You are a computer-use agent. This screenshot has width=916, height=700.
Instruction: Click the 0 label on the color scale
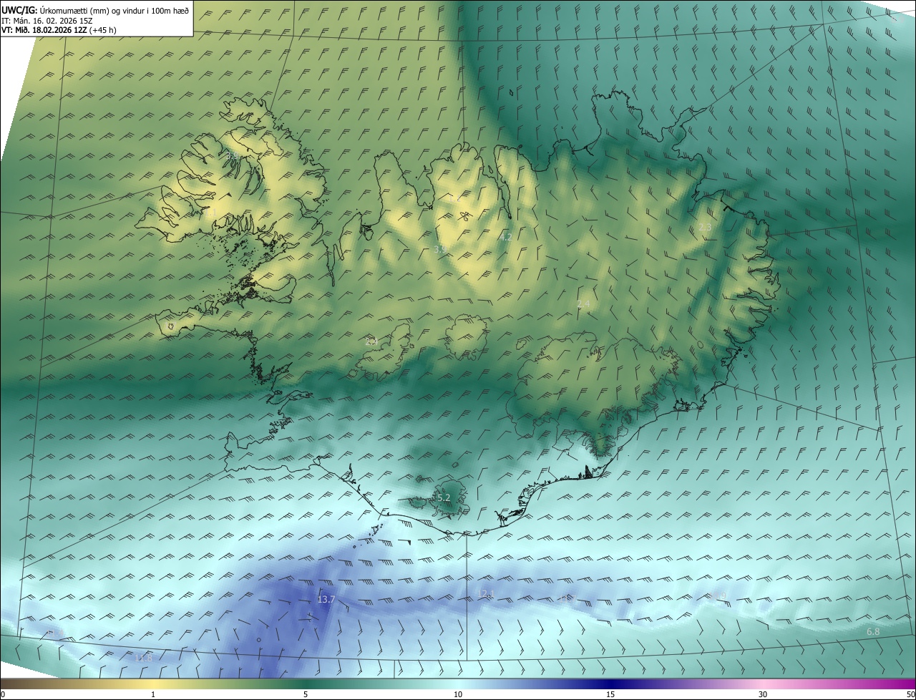(3, 694)
